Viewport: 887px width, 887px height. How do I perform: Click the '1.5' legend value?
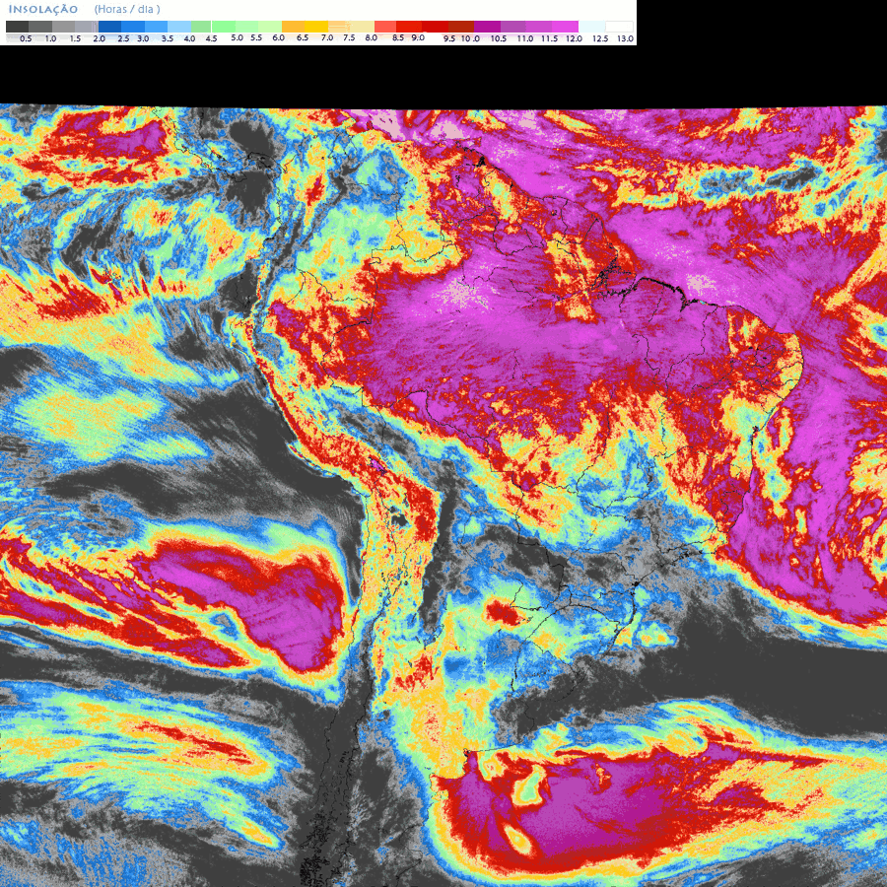point(75,38)
